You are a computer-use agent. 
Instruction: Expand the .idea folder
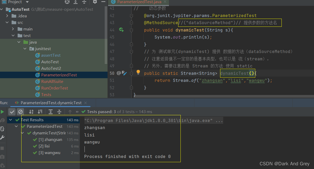(7, 16)
